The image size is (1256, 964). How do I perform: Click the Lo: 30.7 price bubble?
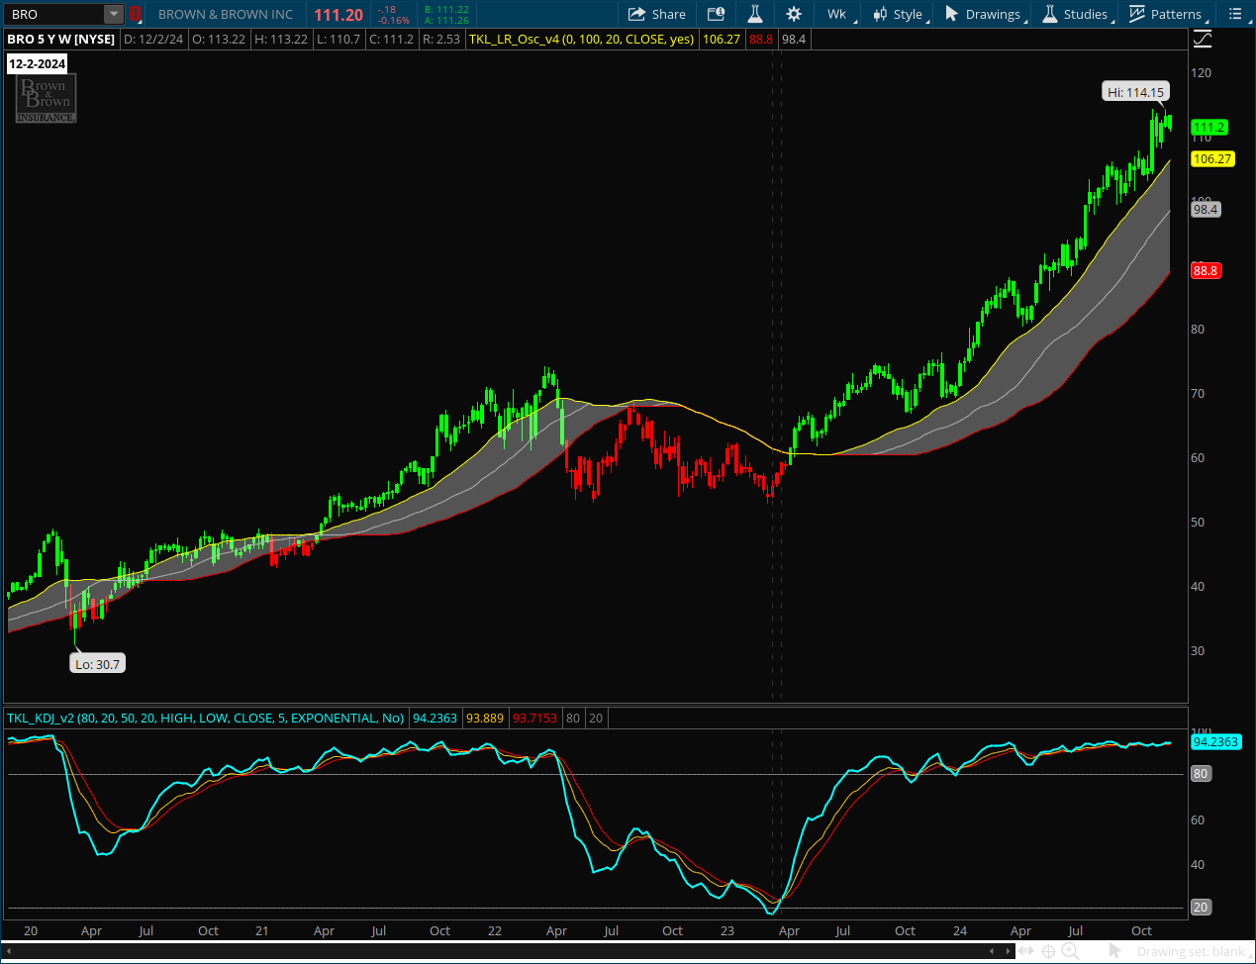coord(97,664)
